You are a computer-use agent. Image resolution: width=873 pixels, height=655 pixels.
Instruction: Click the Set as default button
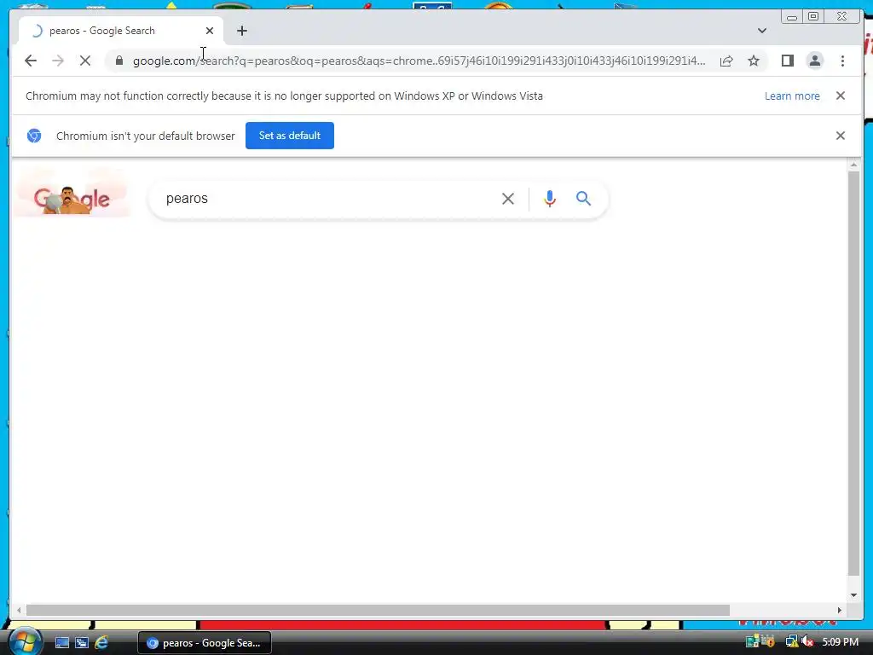click(x=290, y=136)
